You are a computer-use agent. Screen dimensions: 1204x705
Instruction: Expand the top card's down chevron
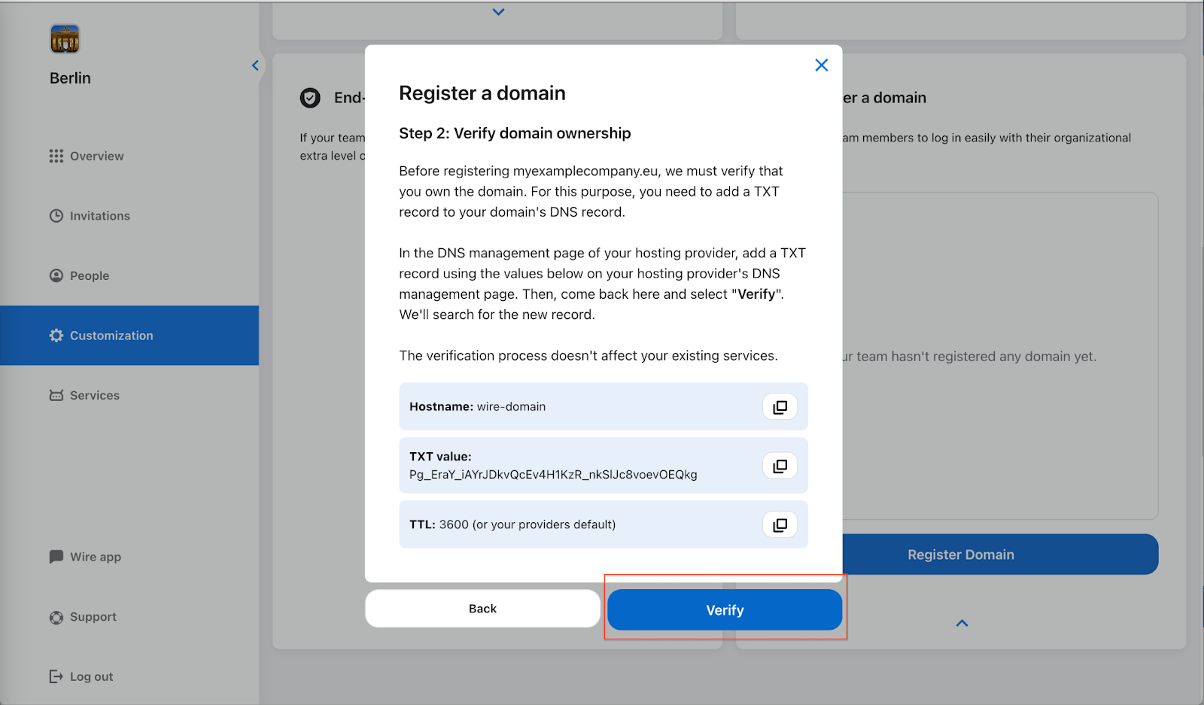(x=498, y=12)
